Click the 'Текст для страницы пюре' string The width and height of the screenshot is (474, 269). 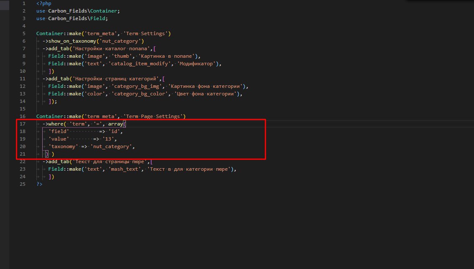[110, 162]
